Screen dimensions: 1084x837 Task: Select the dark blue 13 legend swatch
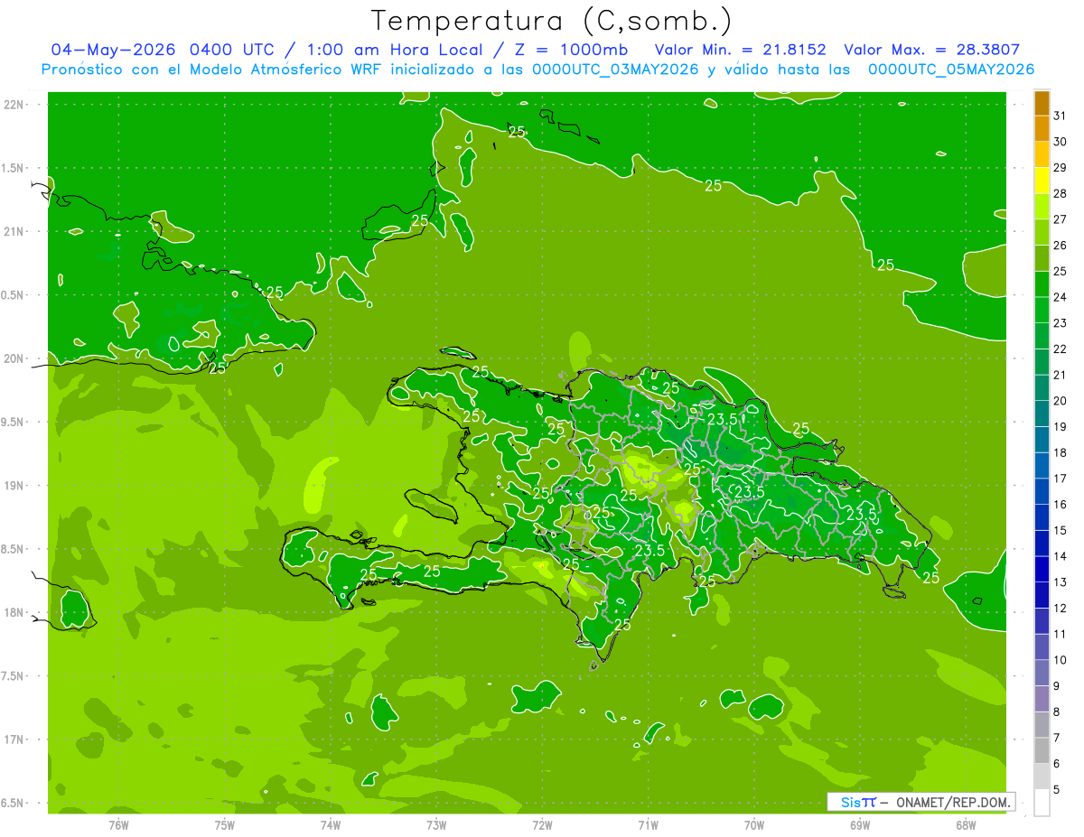pyautogui.click(x=1042, y=570)
